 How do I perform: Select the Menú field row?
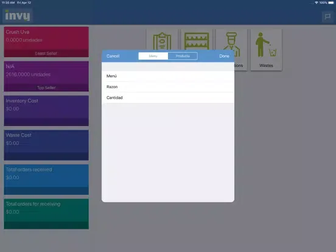[168, 76]
